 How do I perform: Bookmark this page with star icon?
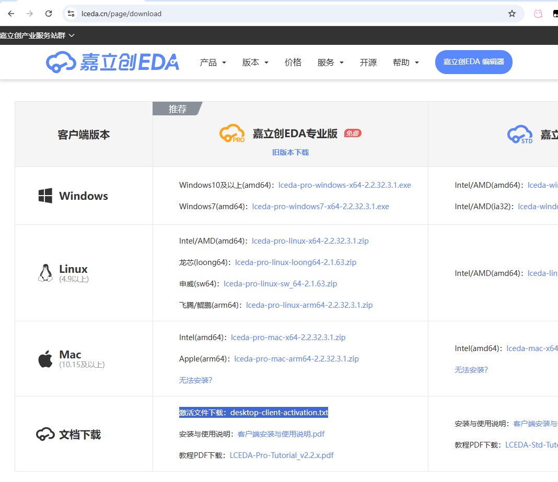512,14
